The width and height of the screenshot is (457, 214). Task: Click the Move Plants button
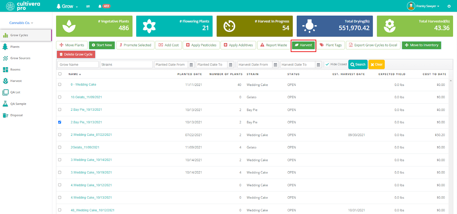(72, 45)
